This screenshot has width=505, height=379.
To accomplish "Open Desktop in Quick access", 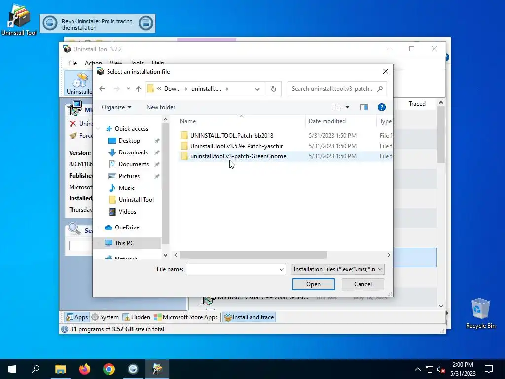I will click(x=129, y=141).
